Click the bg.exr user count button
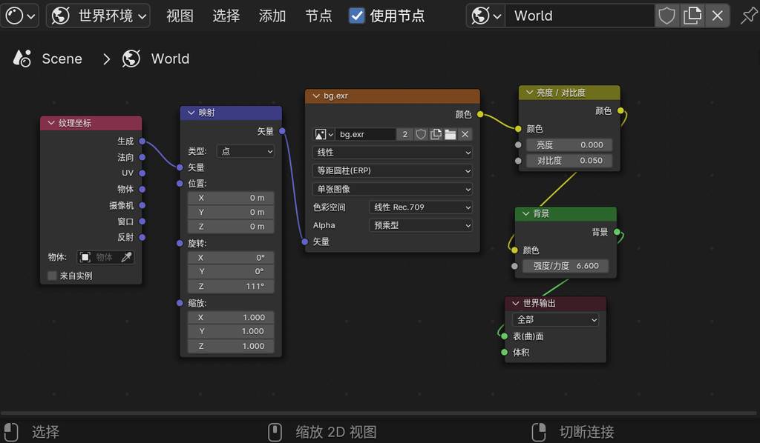The height and width of the screenshot is (443, 760). (404, 134)
